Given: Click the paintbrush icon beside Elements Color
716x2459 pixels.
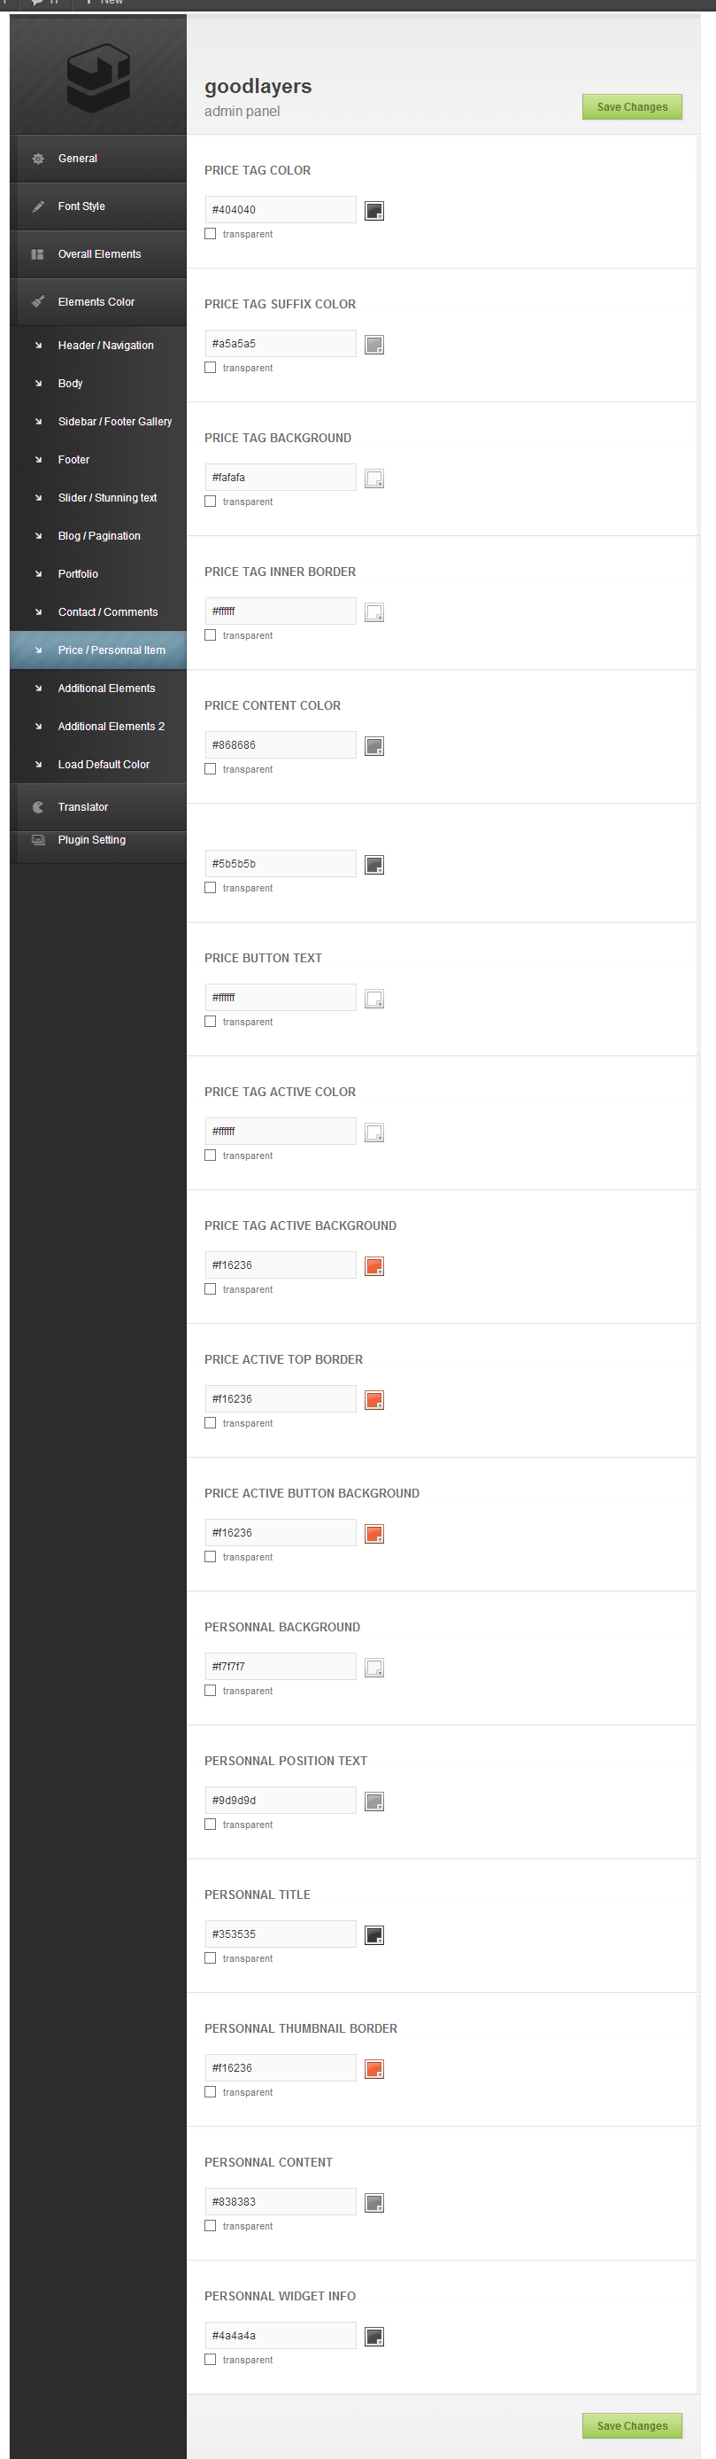Looking at the screenshot, I should [38, 301].
